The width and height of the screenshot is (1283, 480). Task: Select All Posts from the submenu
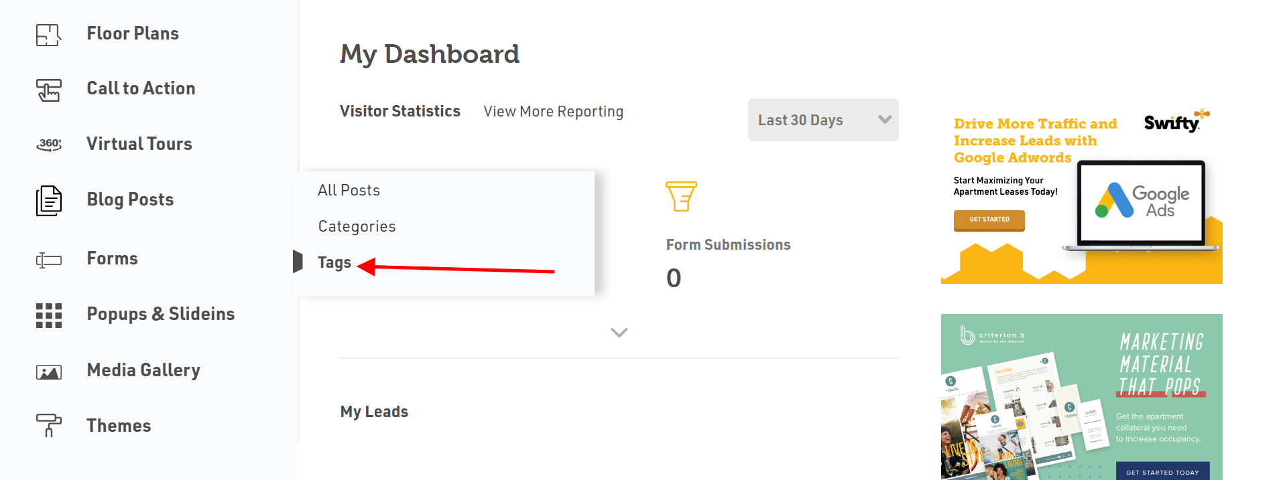[x=349, y=190]
